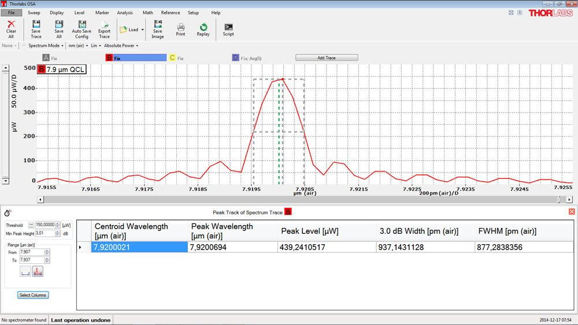Open the Load dropdown arrow
The width and height of the screenshot is (578, 325).
click(143, 30)
